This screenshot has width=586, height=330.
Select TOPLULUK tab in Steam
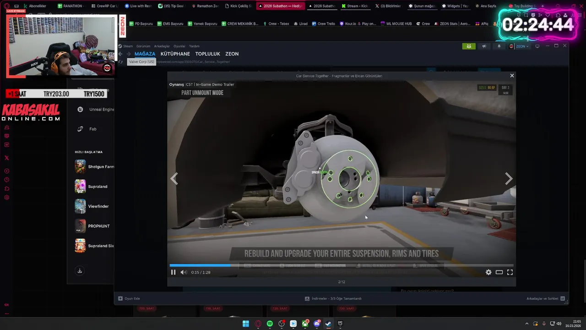pos(207,54)
